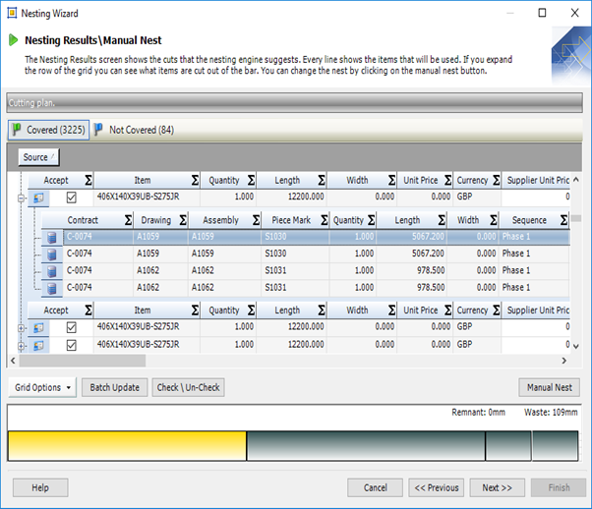This screenshot has width=592, height=509.
Task: Toggle Accept checkbox in the last visible row
Action: point(71,345)
